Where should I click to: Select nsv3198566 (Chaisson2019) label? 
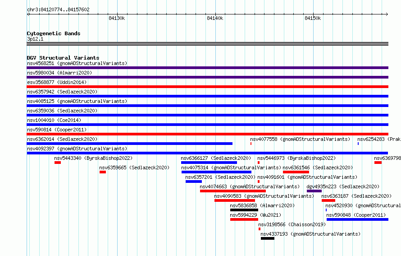pyautogui.click(x=292, y=224)
